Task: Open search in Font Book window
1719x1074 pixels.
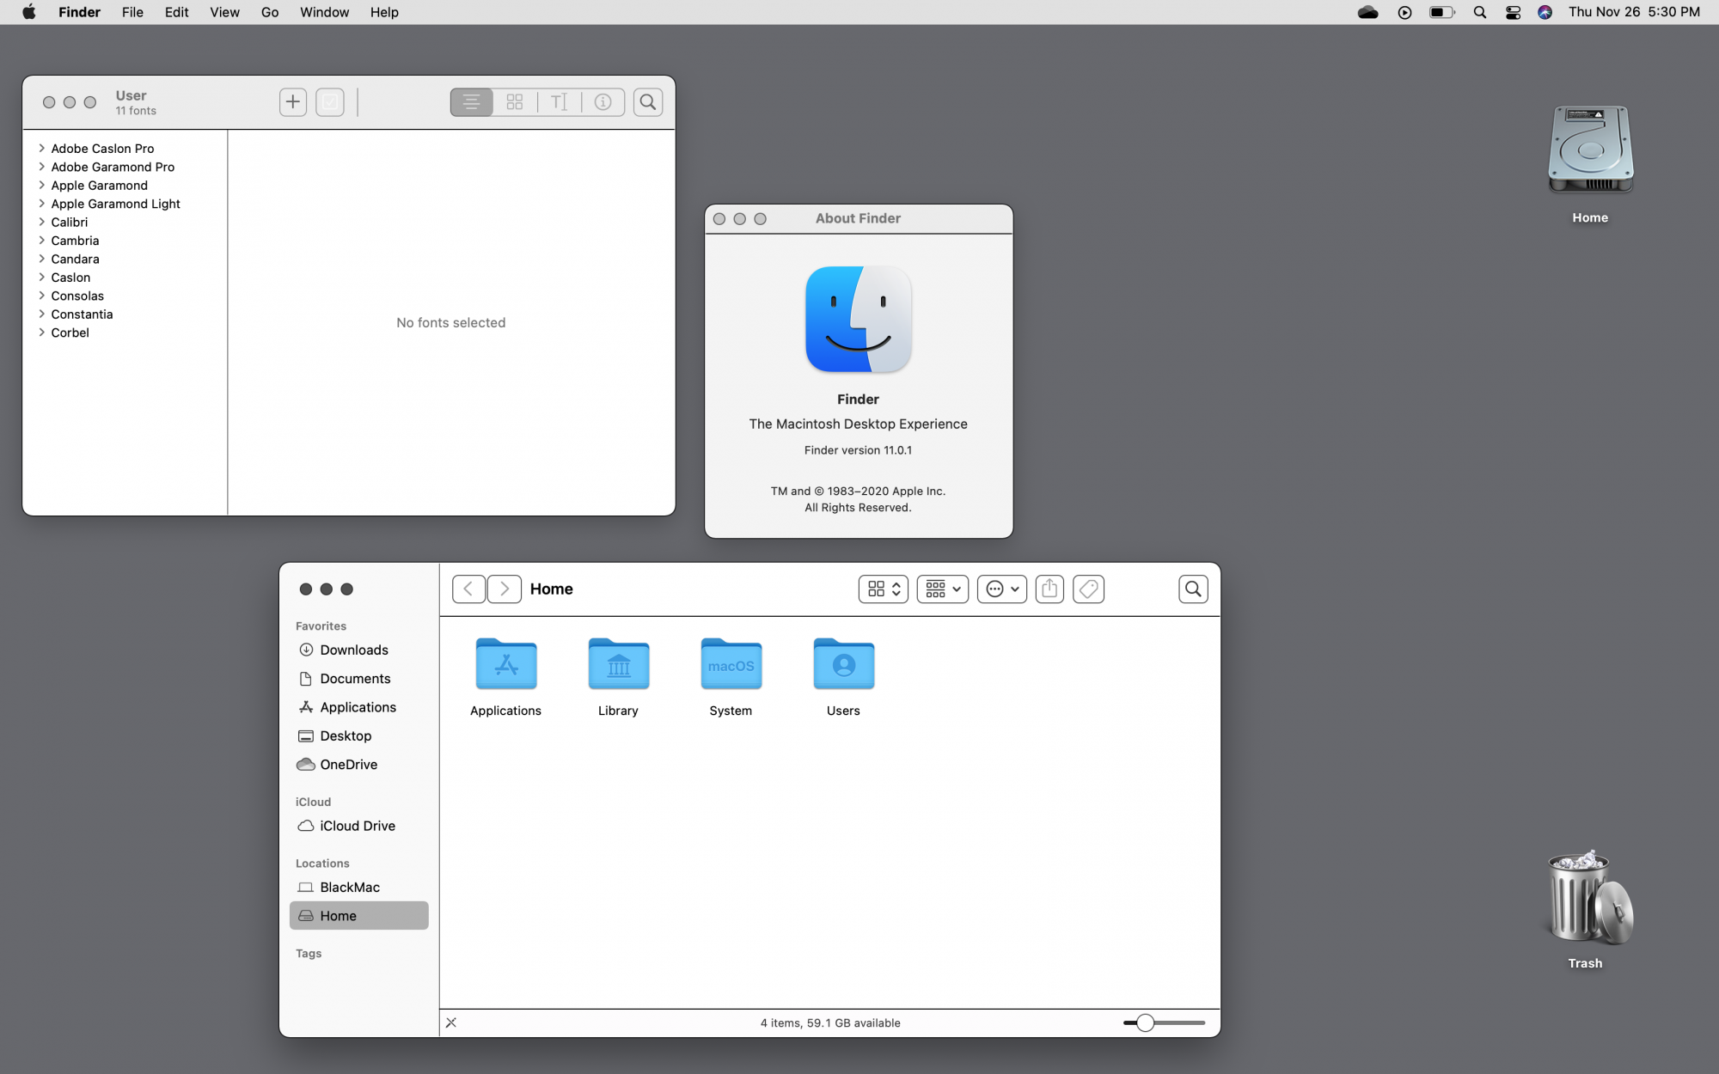Action: pyautogui.click(x=648, y=102)
